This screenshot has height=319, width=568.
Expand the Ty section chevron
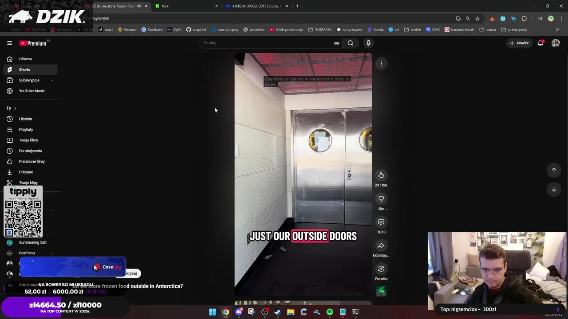[15, 109]
